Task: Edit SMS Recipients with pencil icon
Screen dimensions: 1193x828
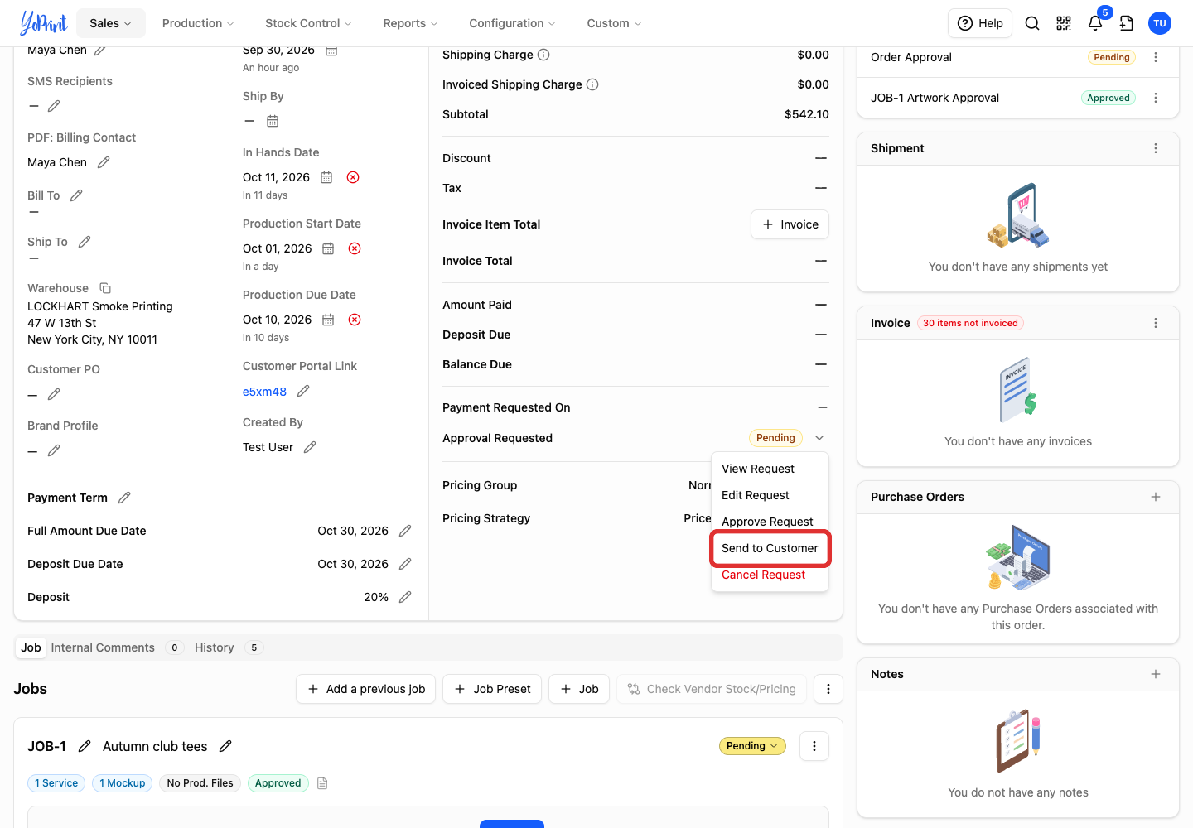Action: click(x=54, y=106)
